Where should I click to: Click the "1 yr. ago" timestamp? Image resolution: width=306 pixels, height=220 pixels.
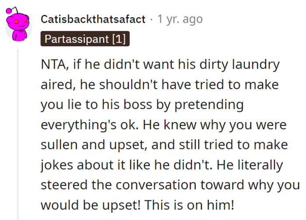180,19
